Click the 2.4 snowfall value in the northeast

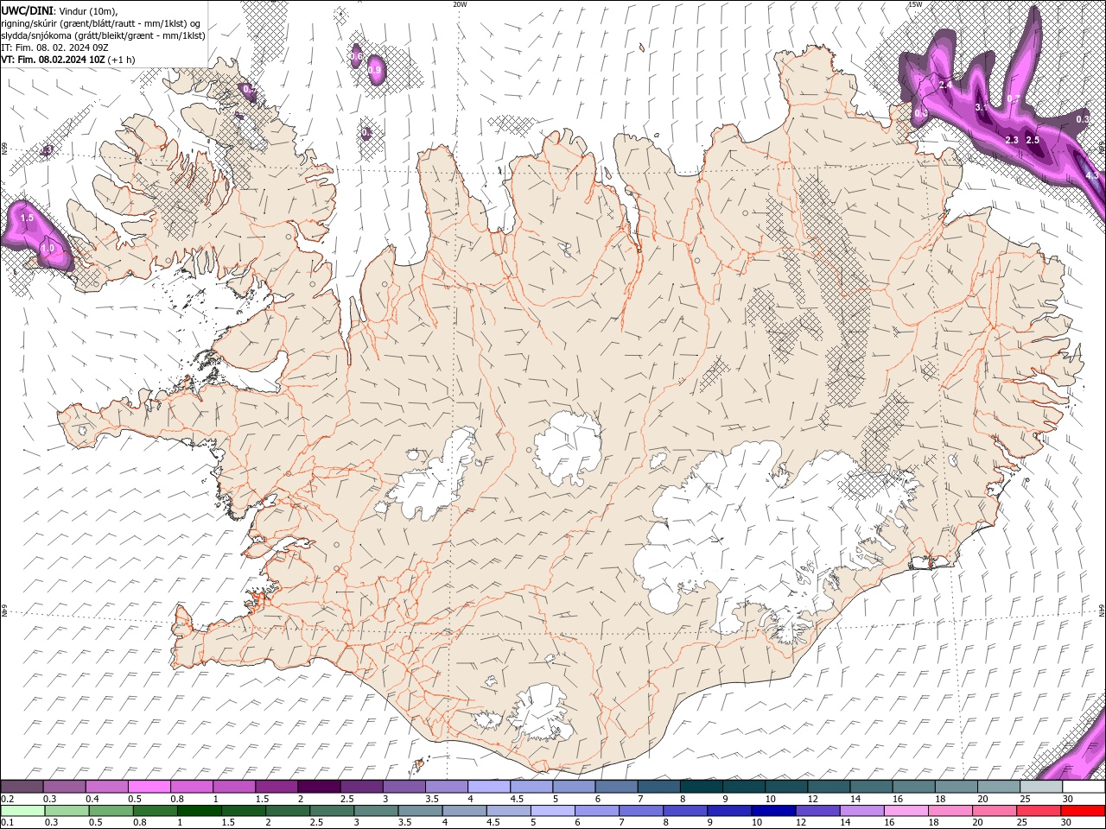click(x=944, y=85)
